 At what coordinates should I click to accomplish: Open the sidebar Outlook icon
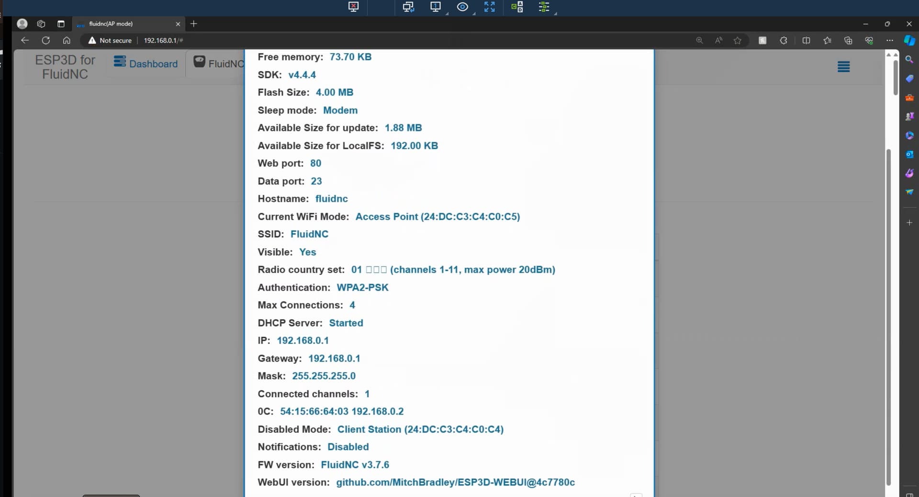(909, 154)
